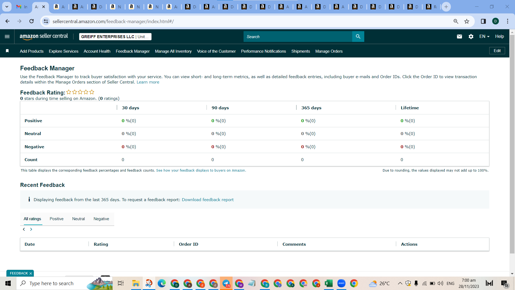Viewport: 515px width, 290px height.
Task: Open the weather widget showing 26°C
Action: tap(379, 283)
